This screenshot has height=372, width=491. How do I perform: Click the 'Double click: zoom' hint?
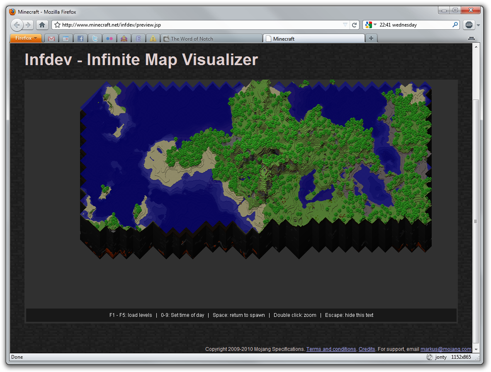[x=295, y=315]
